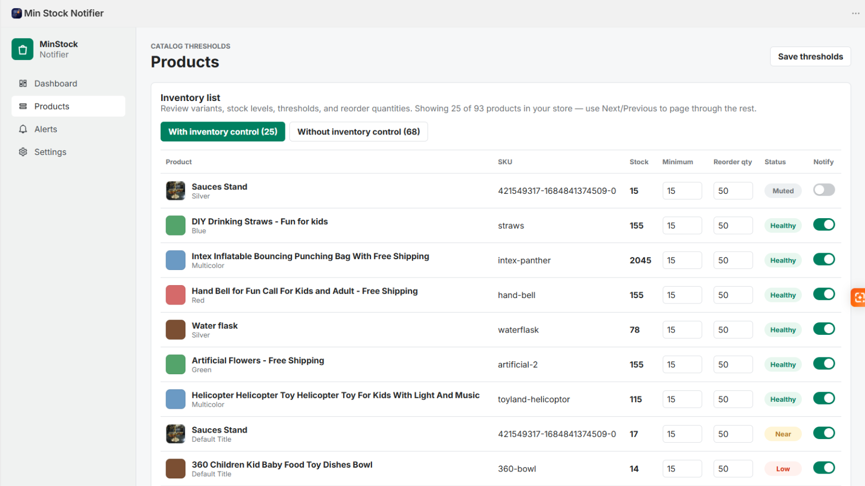Open the Dashboard sidebar icon
The height and width of the screenshot is (486, 865).
click(23, 84)
